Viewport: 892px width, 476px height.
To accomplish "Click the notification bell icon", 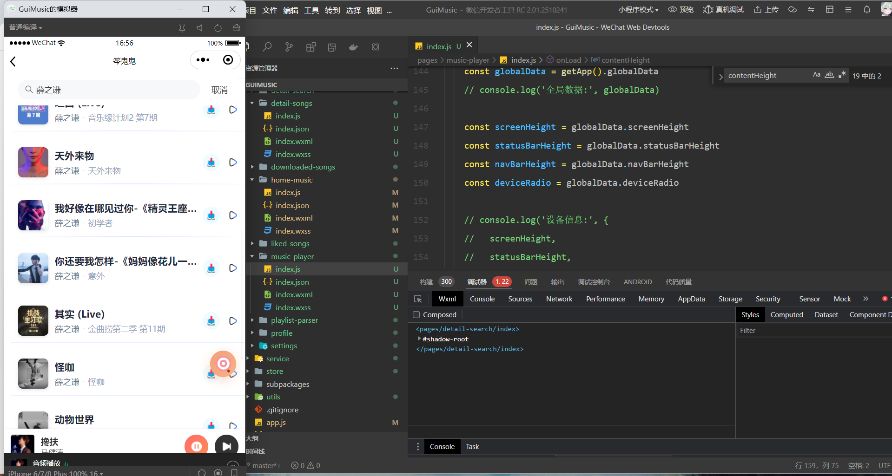I will (x=866, y=10).
